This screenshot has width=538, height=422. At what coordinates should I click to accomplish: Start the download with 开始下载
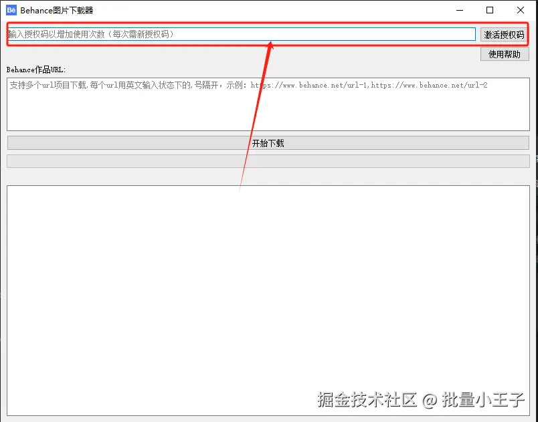[x=268, y=143]
